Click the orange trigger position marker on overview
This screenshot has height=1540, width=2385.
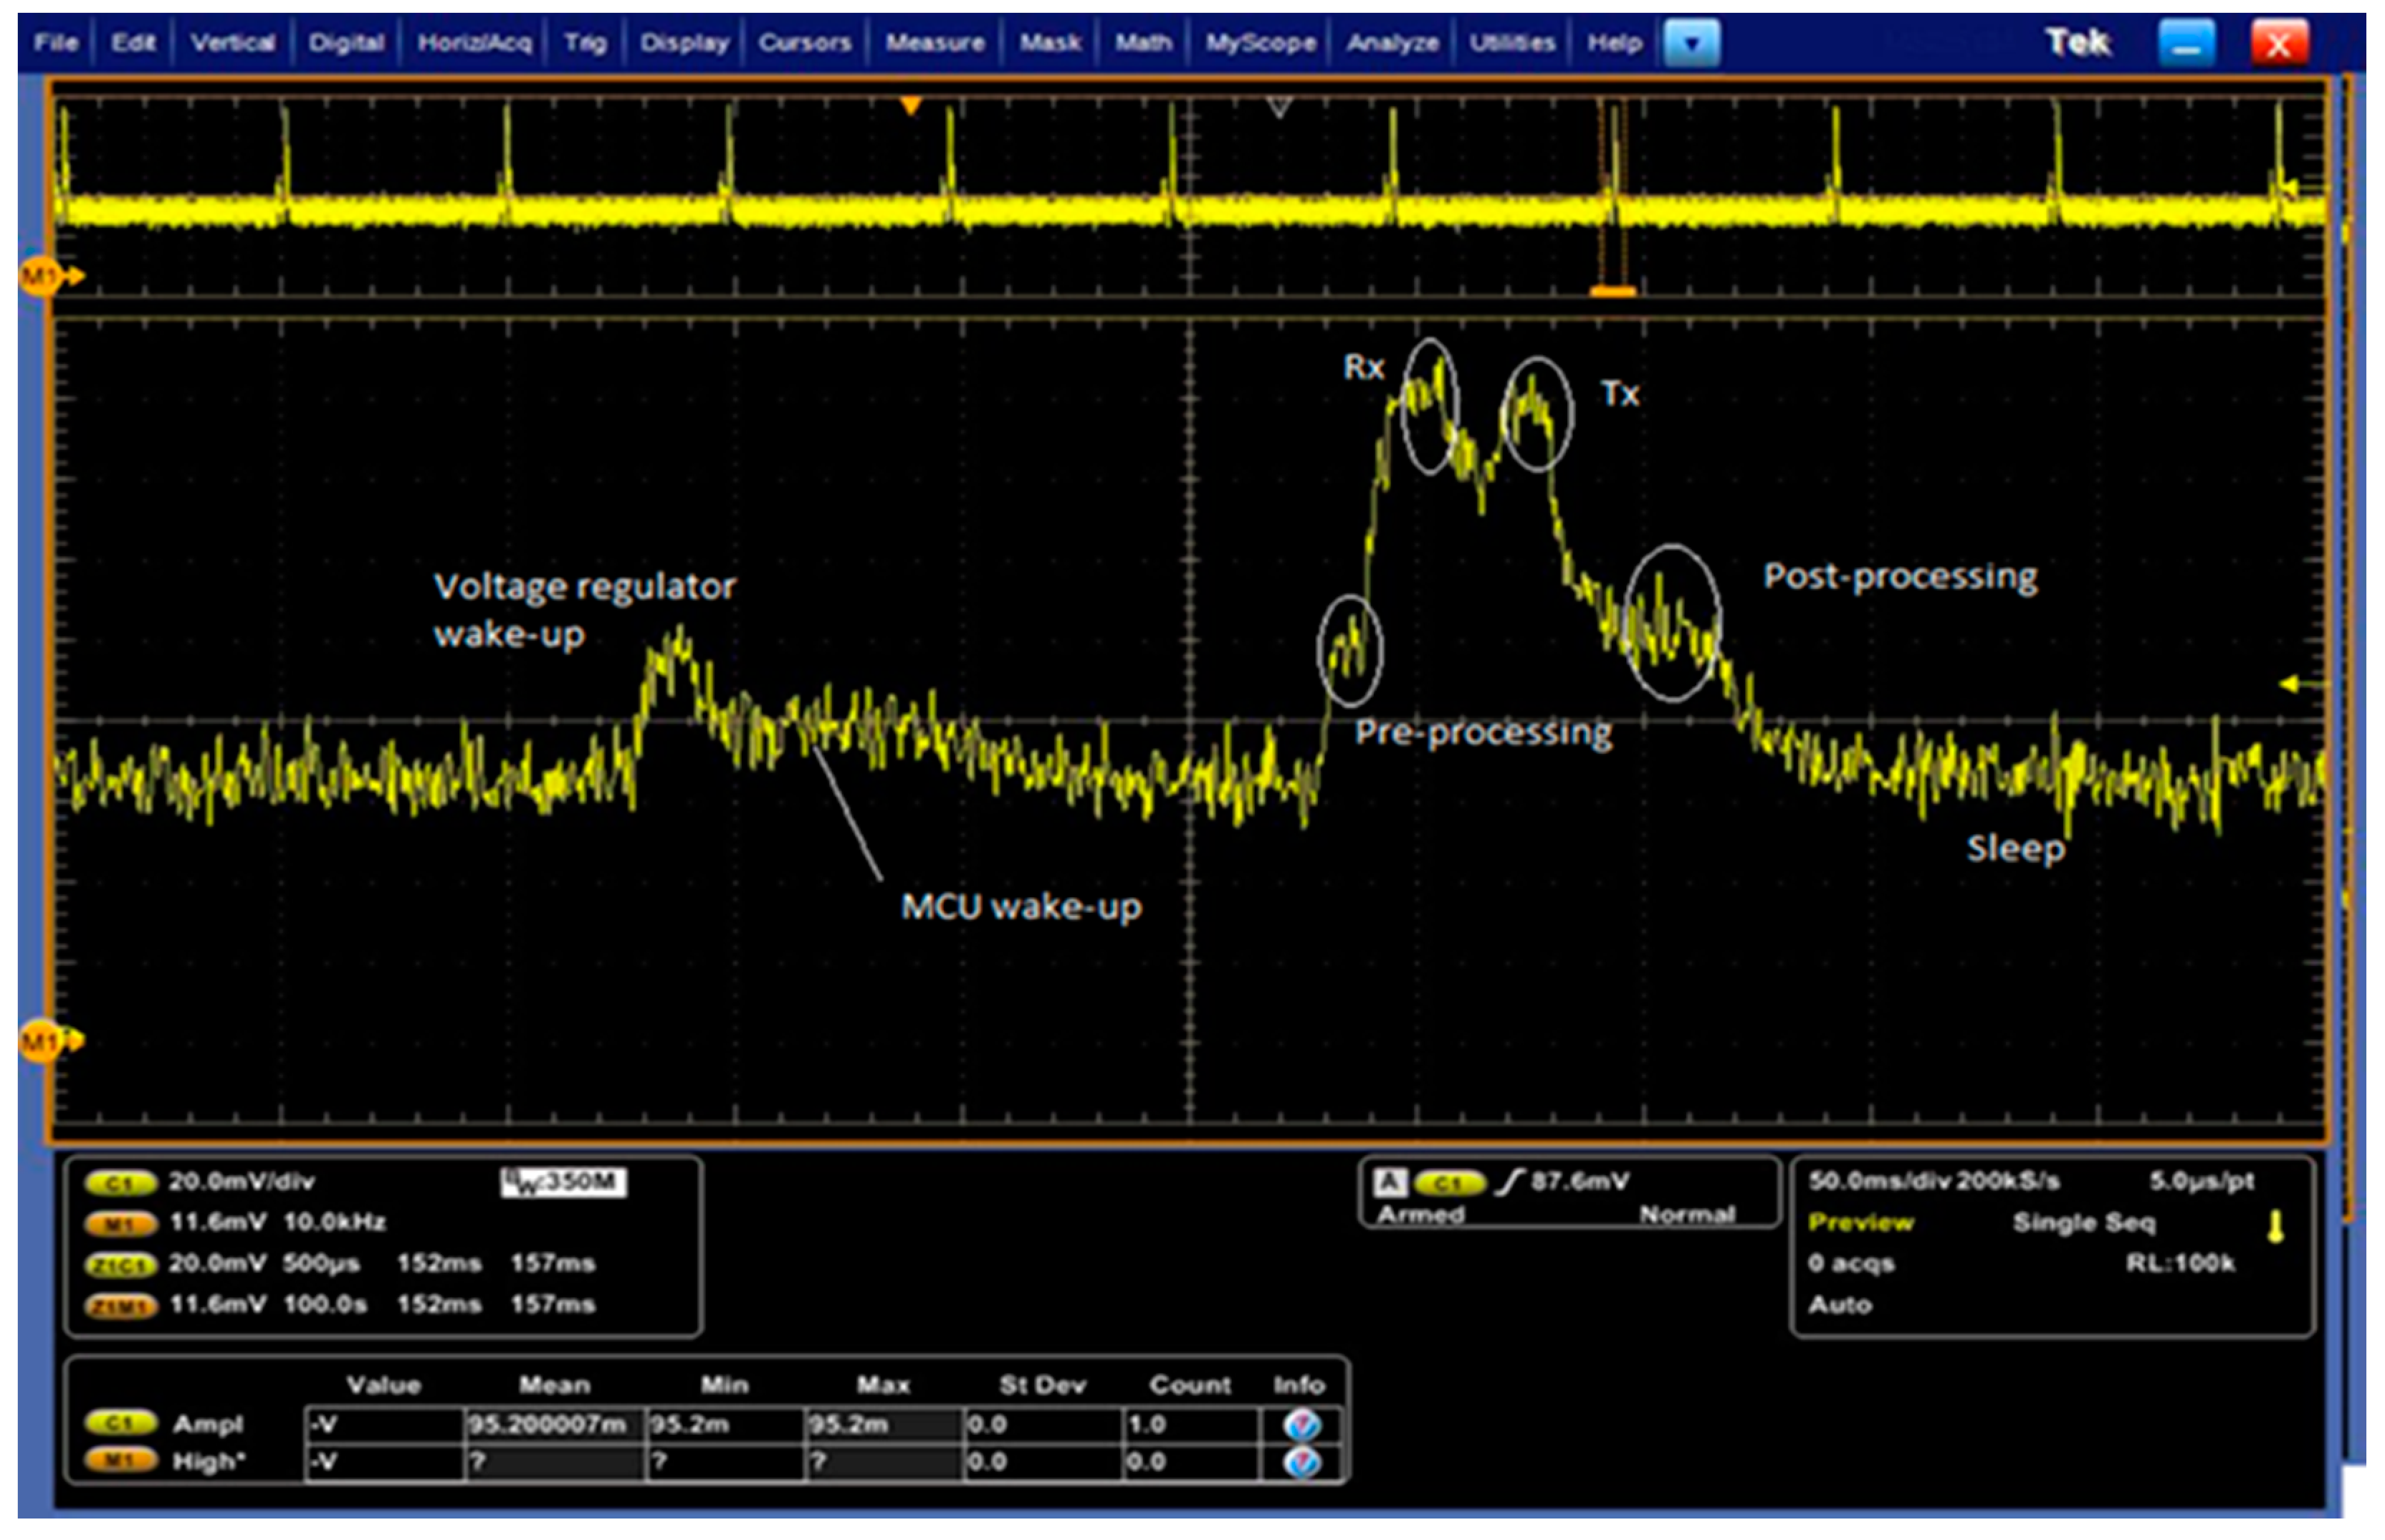coord(910,105)
